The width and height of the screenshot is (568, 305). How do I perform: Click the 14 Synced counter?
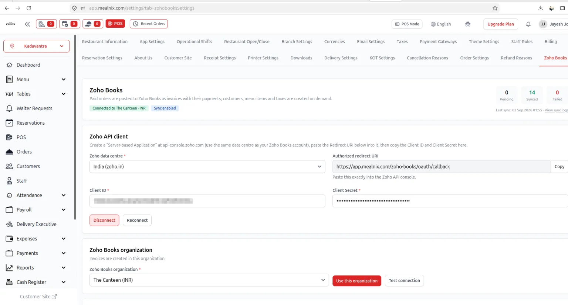point(532,95)
